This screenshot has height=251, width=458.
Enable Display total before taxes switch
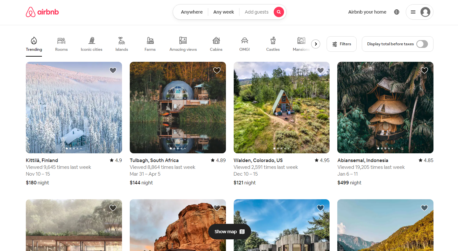(x=422, y=44)
